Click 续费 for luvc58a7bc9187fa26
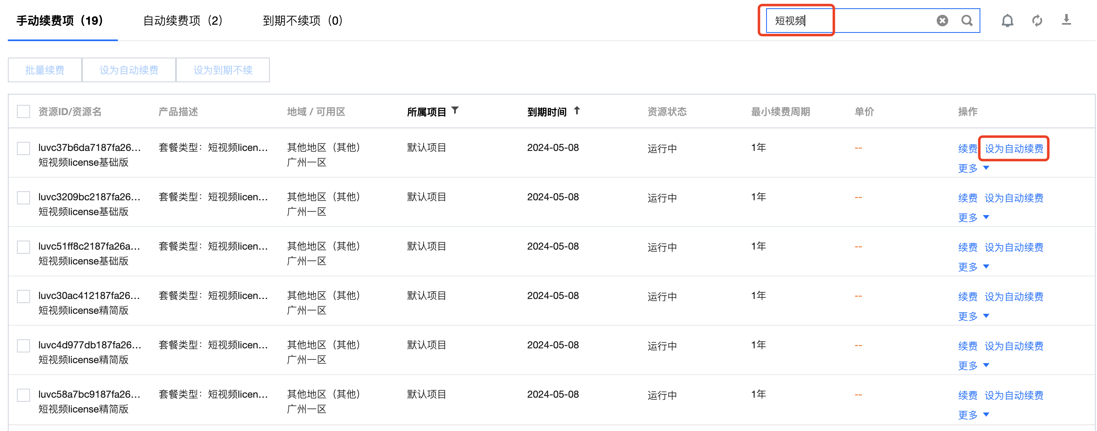Image resolution: width=1097 pixels, height=431 pixels. (968, 395)
